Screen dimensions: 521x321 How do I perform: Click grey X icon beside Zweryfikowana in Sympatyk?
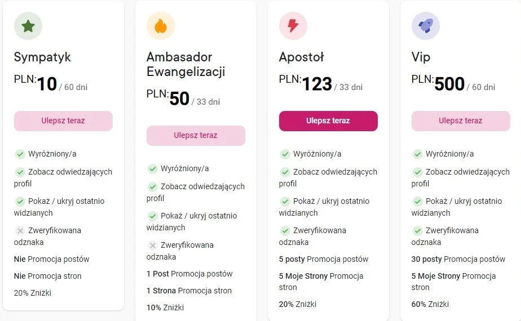click(x=20, y=230)
